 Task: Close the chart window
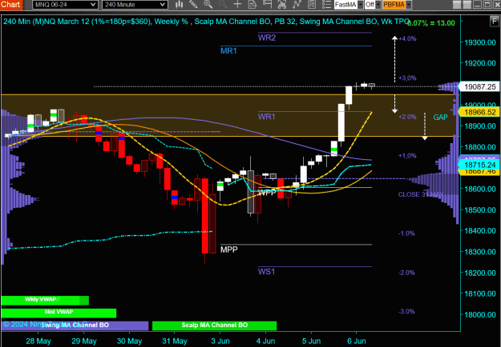click(496, 5)
